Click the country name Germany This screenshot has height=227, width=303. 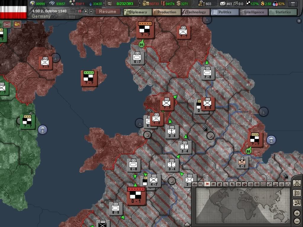click(x=41, y=16)
